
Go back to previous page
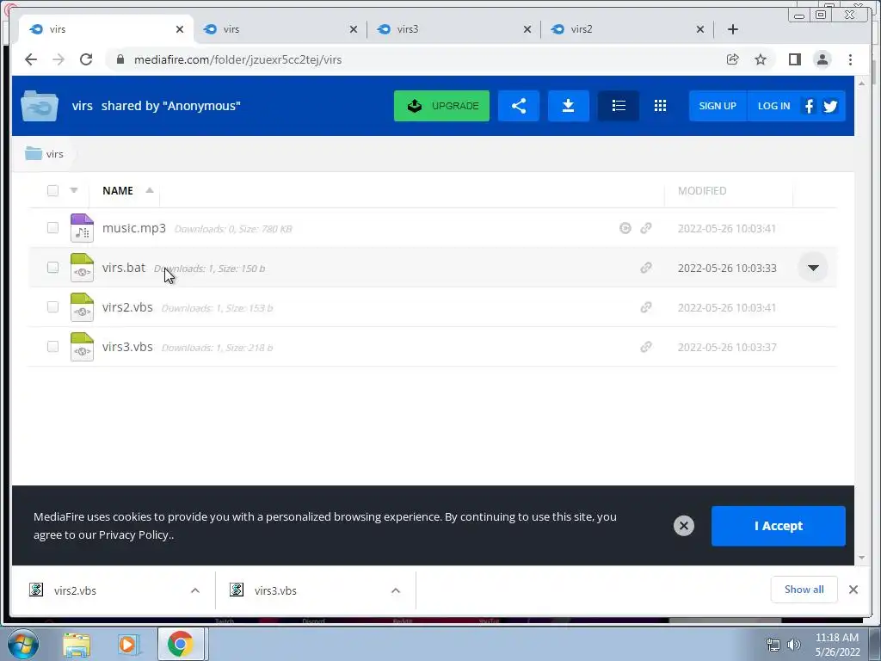pyautogui.click(x=31, y=59)
